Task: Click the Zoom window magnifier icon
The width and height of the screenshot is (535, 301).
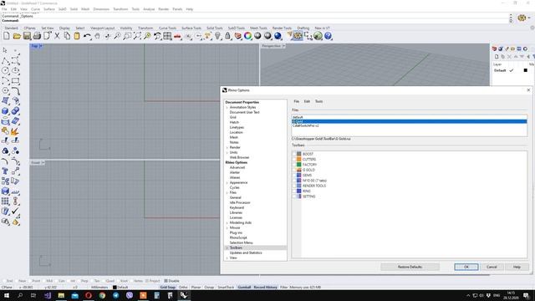Action: tap(127, 36)
